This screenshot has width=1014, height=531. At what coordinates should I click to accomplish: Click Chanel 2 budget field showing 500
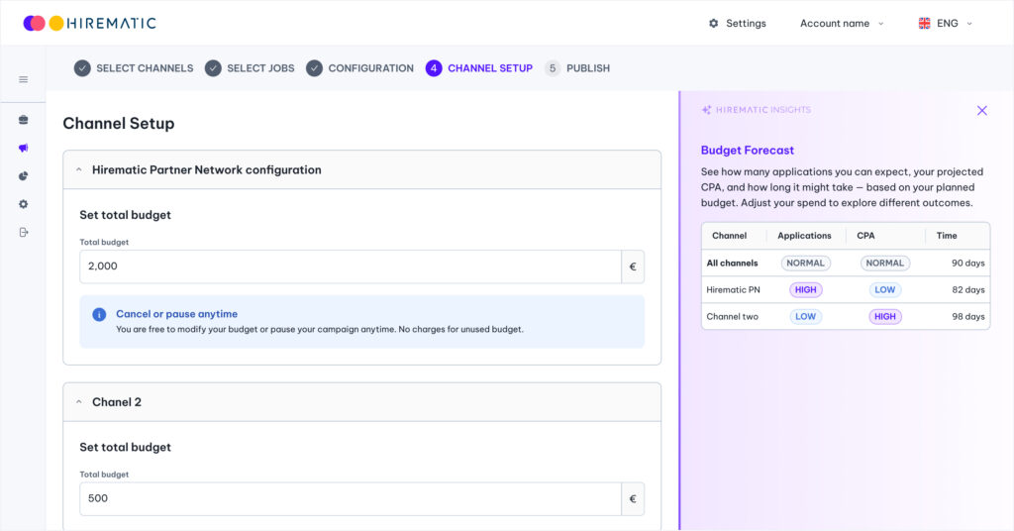pos(351,498)
